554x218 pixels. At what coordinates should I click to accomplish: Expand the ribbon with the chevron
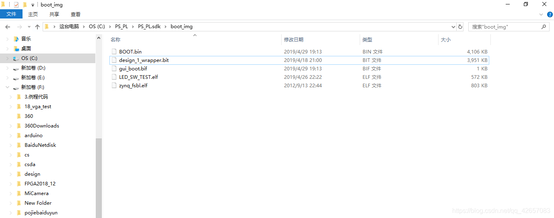click(x=541, y=14)
